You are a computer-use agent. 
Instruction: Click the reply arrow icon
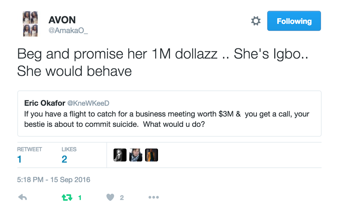click(x=22, y=197)
